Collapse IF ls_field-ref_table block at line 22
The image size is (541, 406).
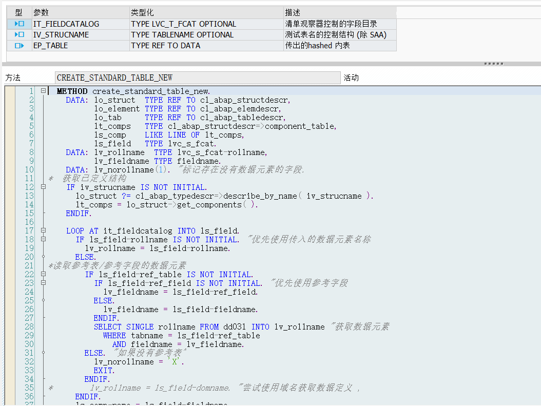click(43, 274)
